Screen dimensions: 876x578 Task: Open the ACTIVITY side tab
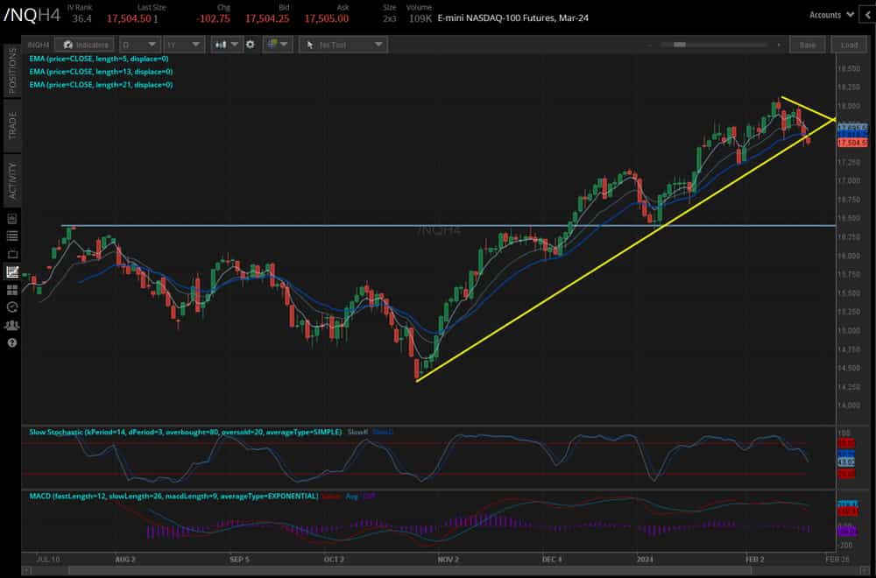coord(12,180)
